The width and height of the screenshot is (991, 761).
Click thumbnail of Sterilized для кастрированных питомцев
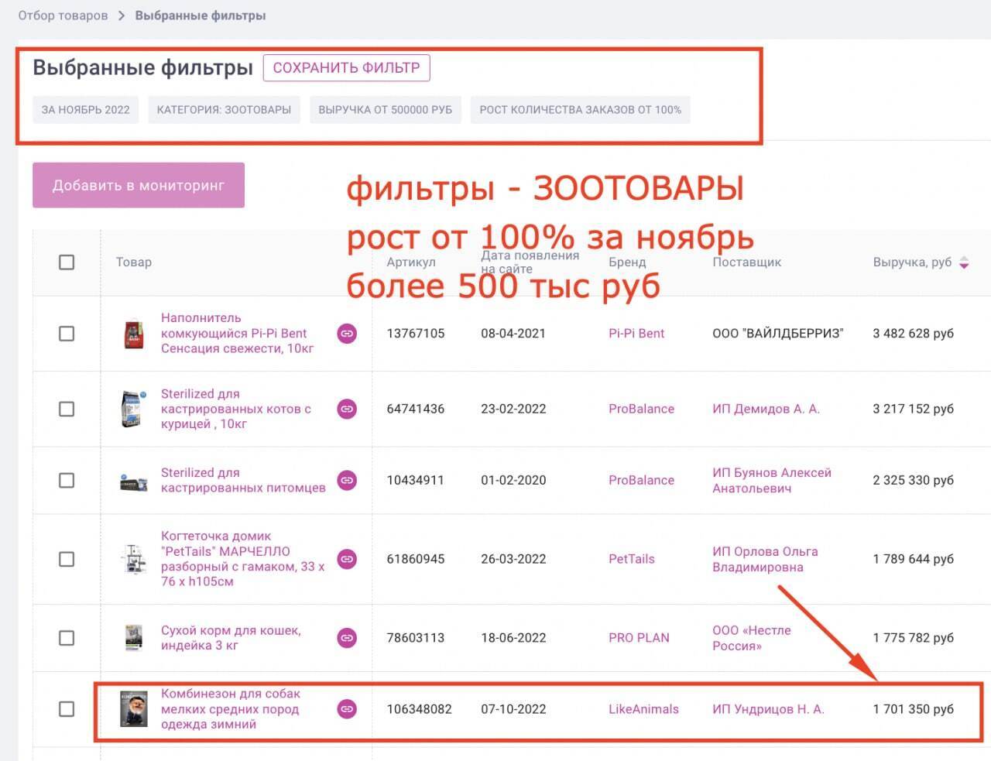click(x=135, y=483)
